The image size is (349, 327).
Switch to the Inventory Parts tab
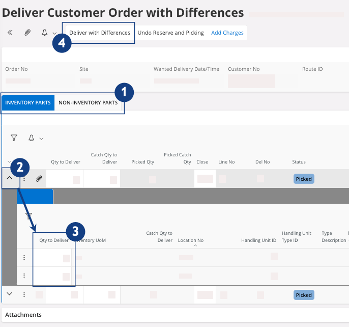coord(28,103)
